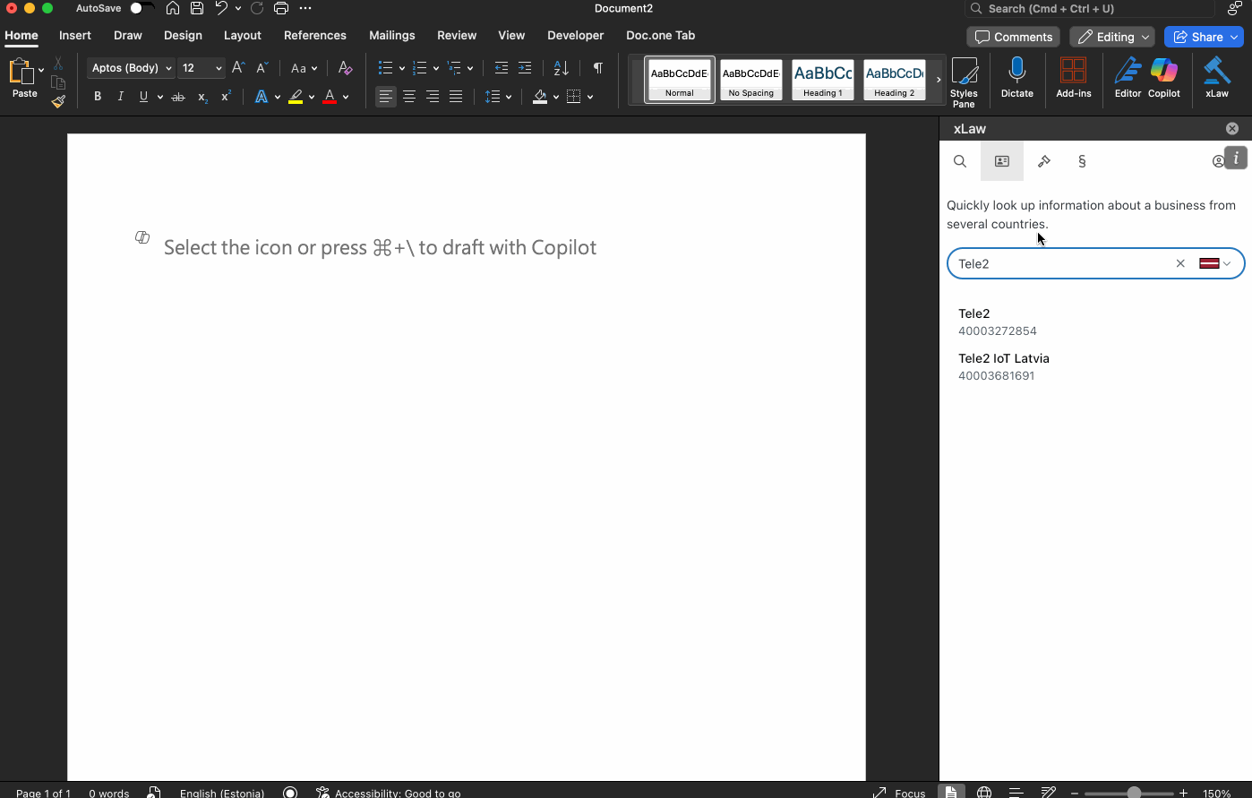Screen dimensions: 1252x798
Task: Toggle bold formatting
Action: (98, 97)
